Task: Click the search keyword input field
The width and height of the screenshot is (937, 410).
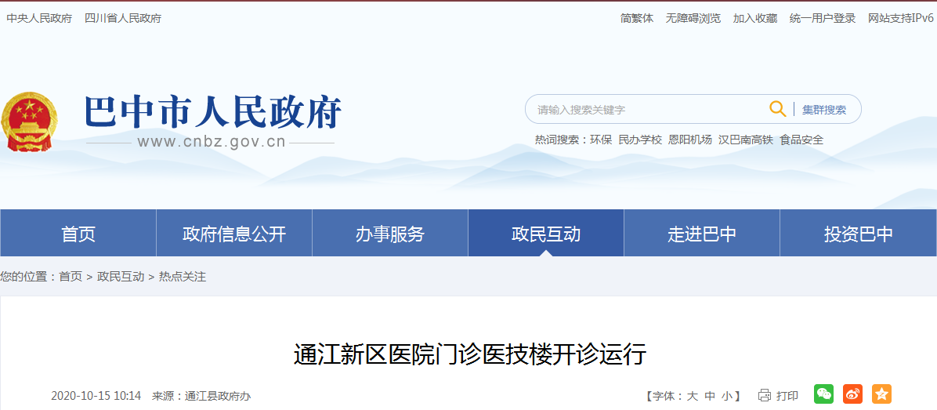Action: point(649,110)
